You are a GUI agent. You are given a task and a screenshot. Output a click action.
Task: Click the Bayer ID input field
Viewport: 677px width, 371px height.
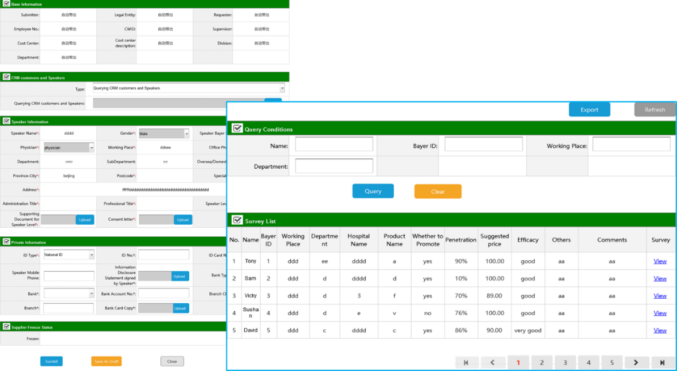click(x=483, y=145)
